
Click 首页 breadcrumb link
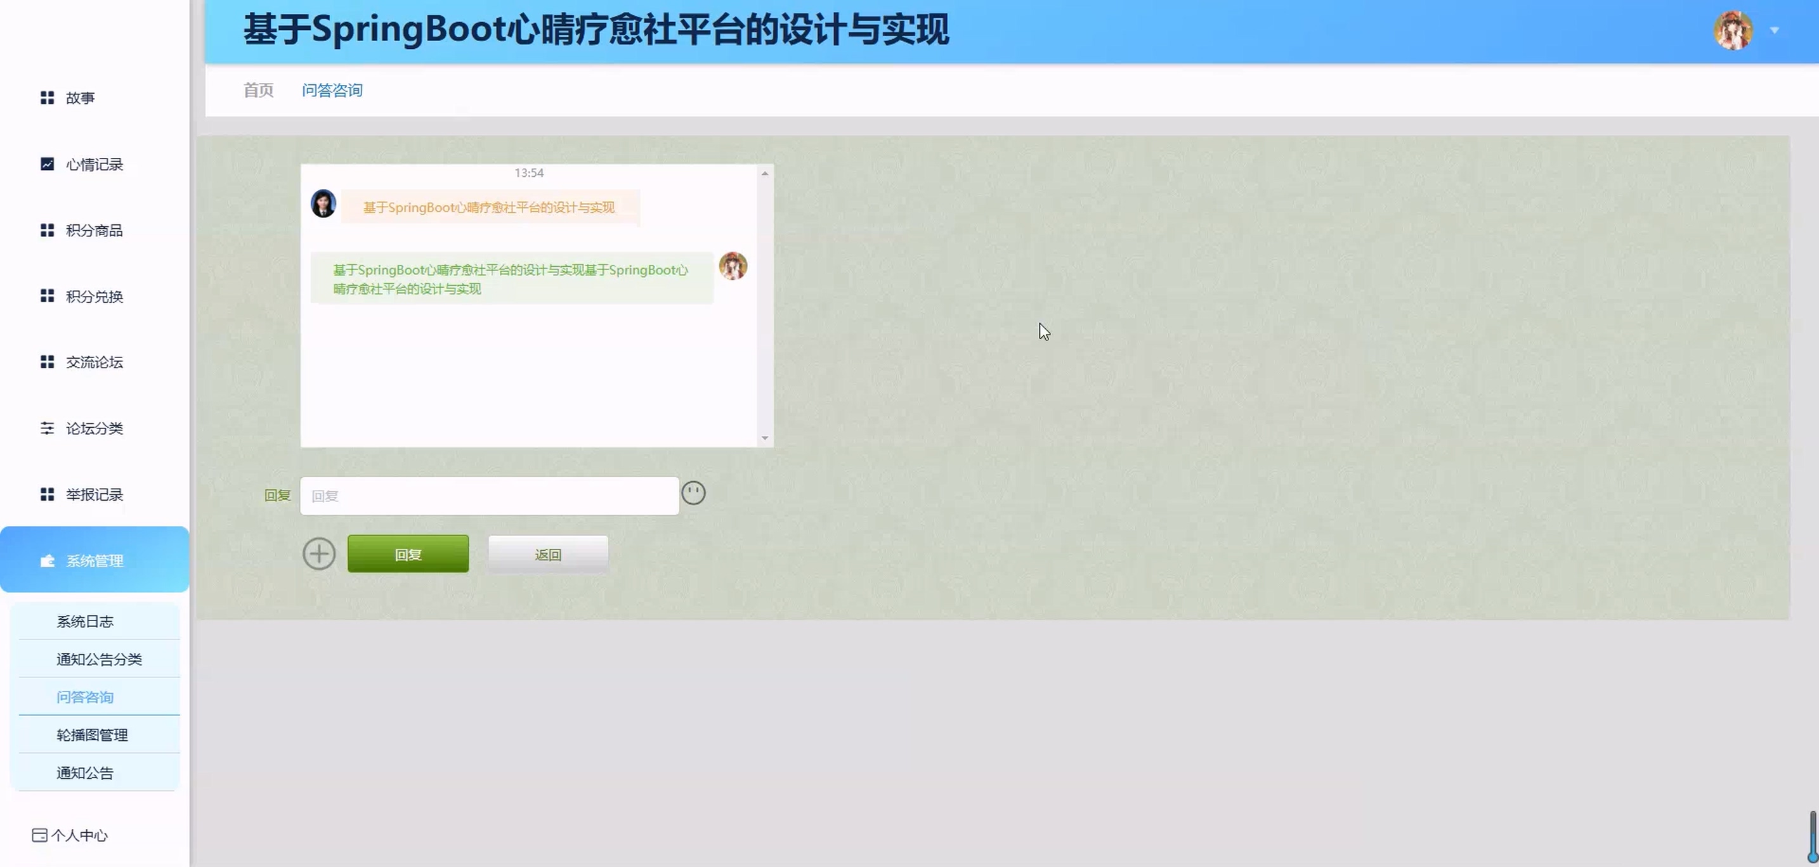258,90
